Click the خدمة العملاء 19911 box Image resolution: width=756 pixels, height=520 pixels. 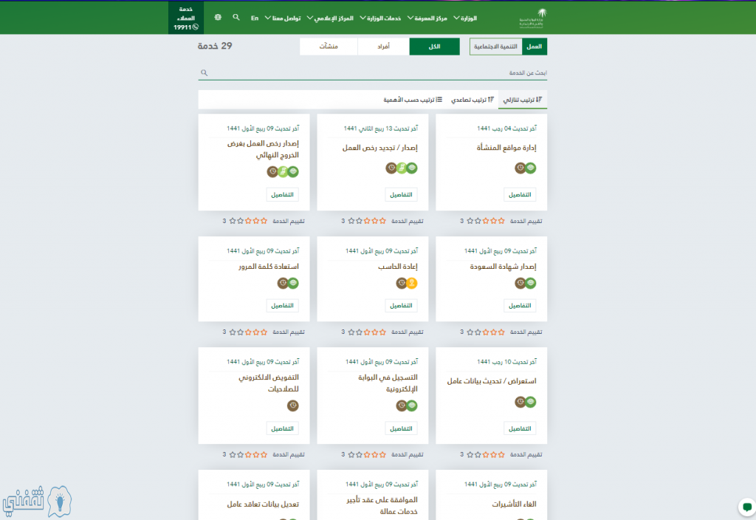click(x=186, y=18)
